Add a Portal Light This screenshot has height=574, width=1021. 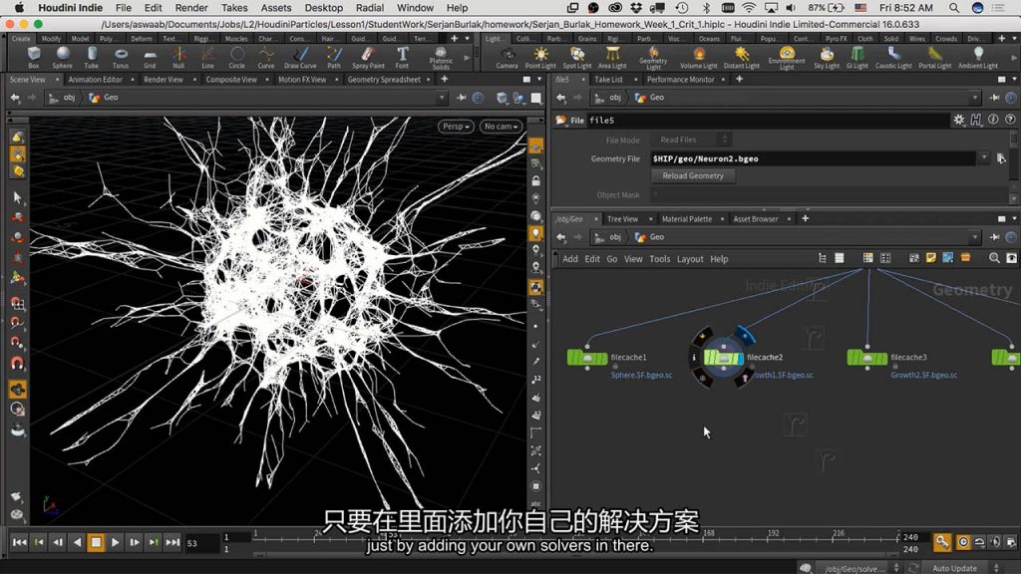click(x=934, y=57)
